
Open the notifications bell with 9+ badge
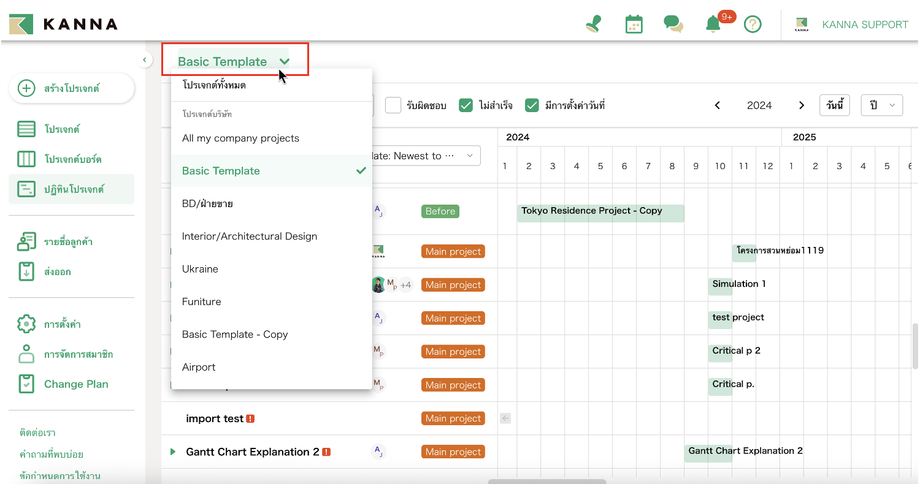pos(713,25)
